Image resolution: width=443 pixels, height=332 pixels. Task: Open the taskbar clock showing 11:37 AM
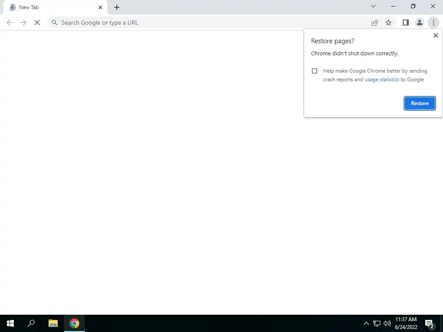tap(406, 323)
